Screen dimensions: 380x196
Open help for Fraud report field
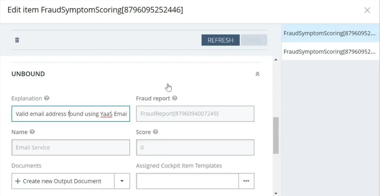(175, 98)
